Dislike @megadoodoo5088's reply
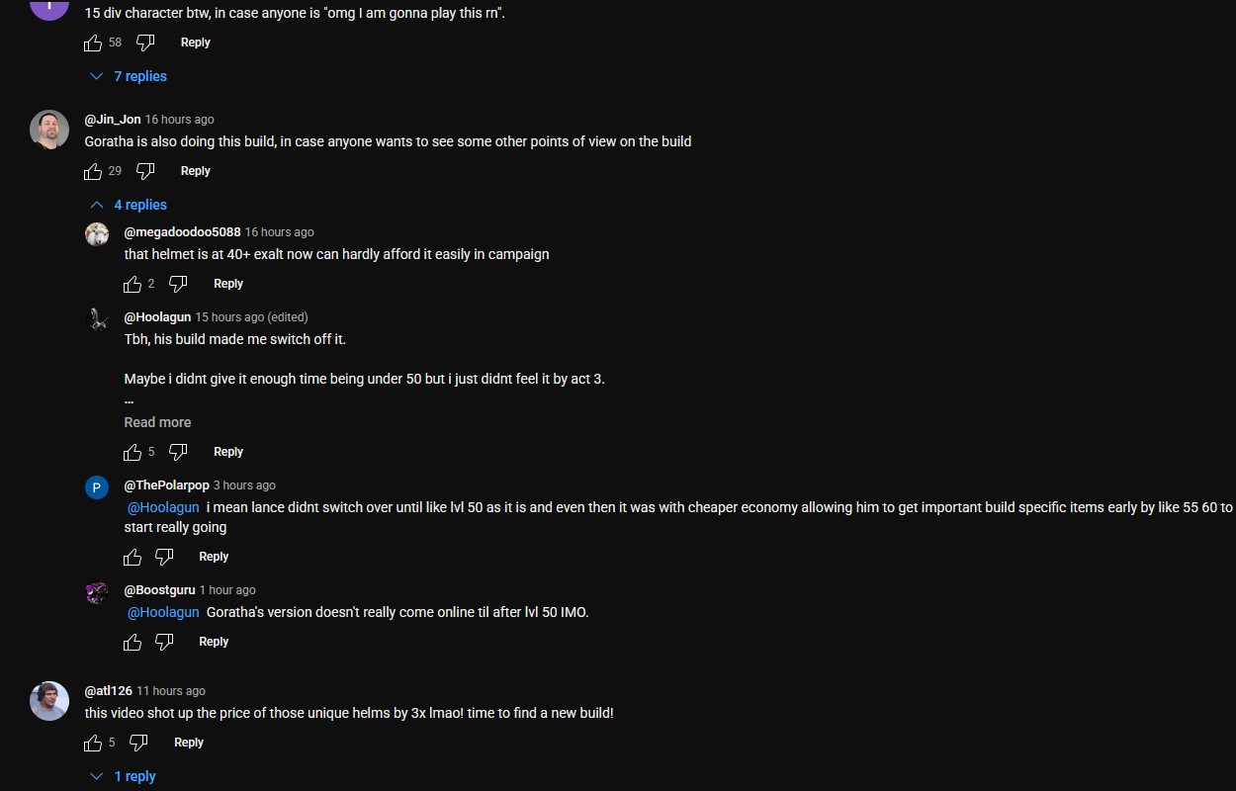The image size is (1236, 791). point(178,284)
